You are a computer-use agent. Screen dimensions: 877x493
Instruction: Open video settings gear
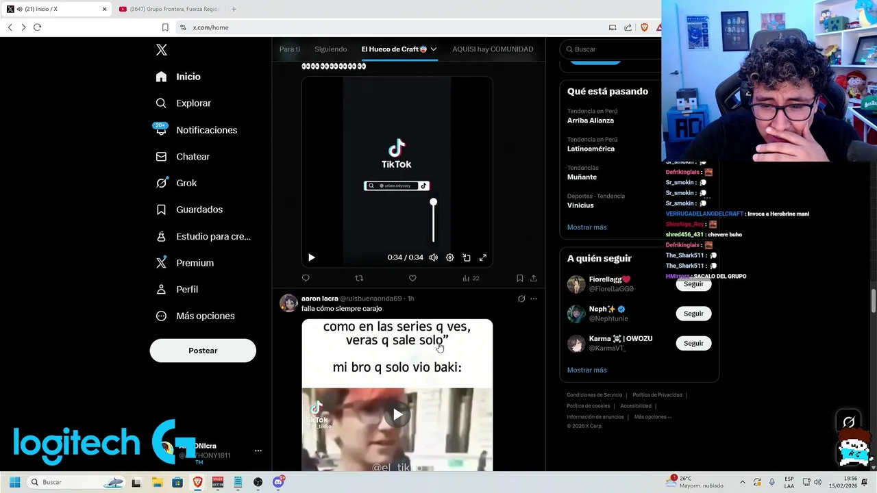coord(449,257)
